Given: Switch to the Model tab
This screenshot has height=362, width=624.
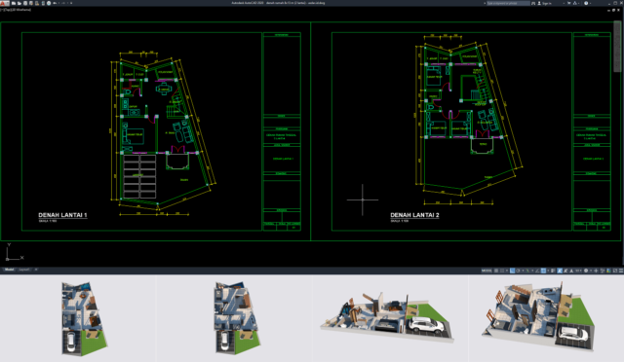Looking at the screenshot, I should pyautogui.click(x=9, y=270).
